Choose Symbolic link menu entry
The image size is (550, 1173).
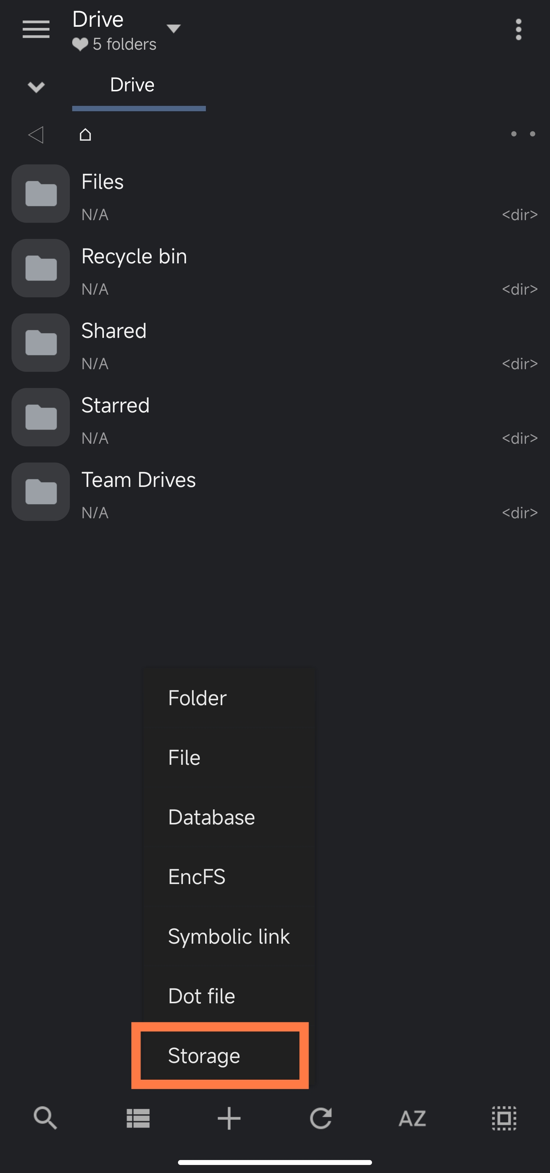point(229,936)
